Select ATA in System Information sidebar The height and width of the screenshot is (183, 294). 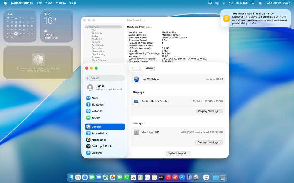point(94,30)
